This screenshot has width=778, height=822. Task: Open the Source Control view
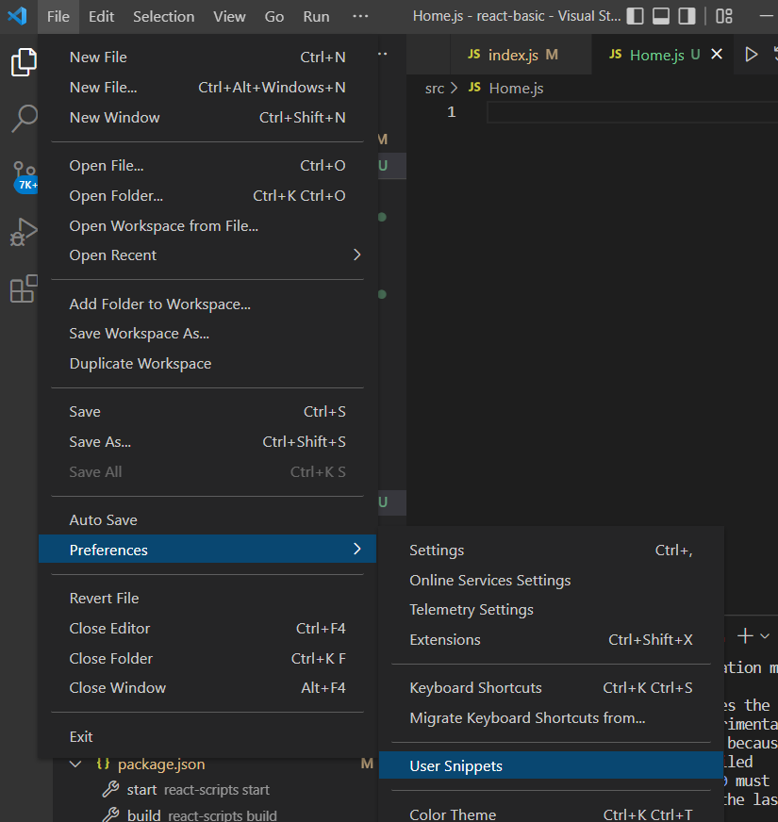pos(24,177)
